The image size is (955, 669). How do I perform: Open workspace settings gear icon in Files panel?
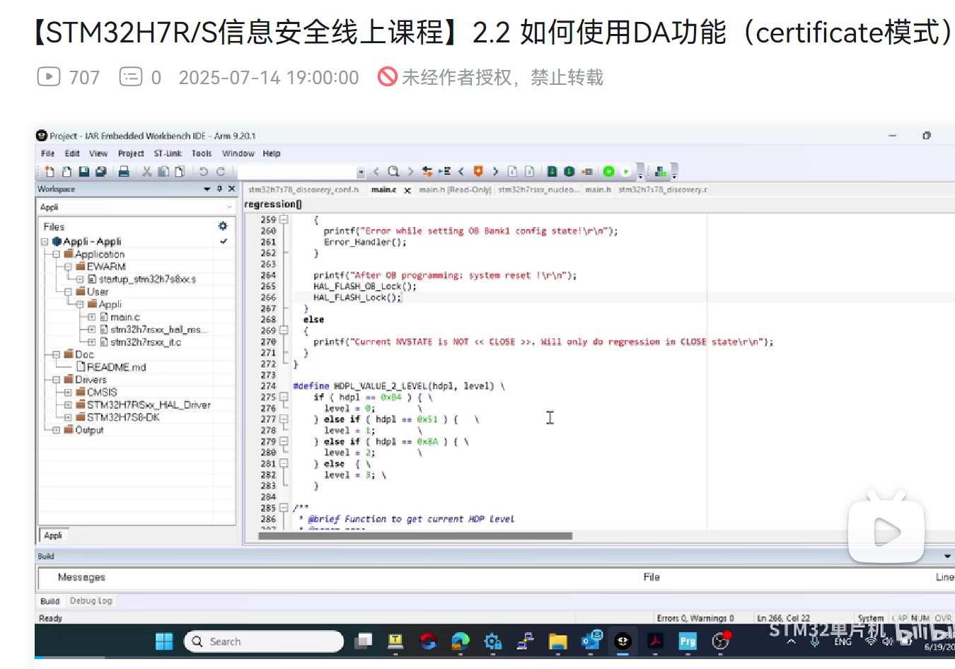coord(223,226)
